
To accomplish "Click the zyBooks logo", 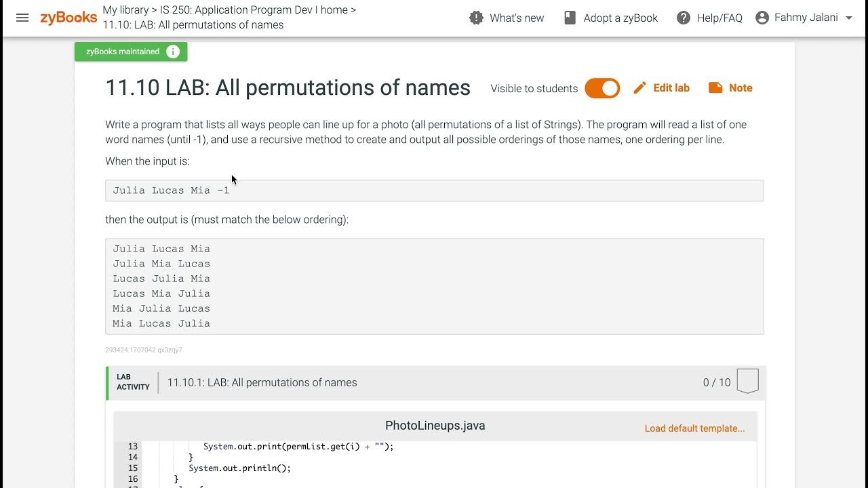I will 68,18.
